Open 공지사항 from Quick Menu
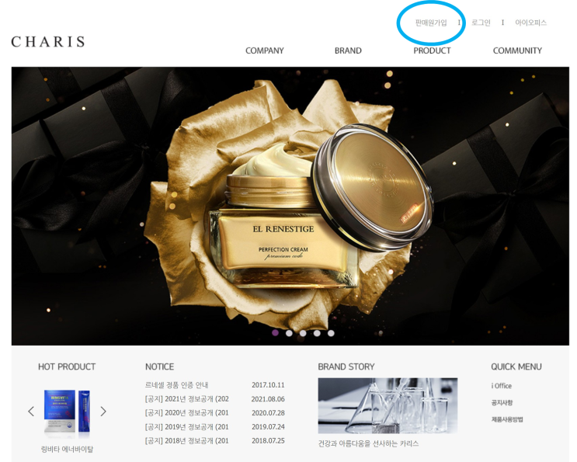The image size is (577, 462). [x=502, y=403]
